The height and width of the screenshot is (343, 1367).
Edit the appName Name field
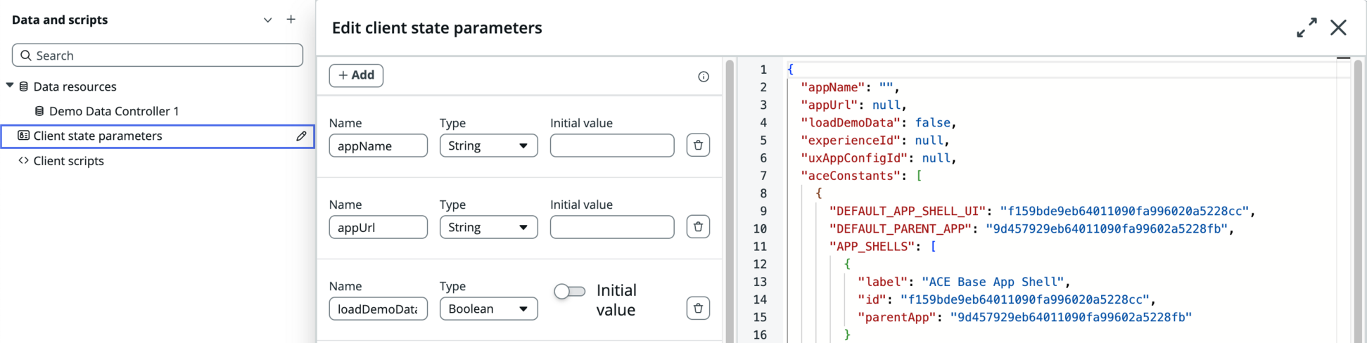379,145
